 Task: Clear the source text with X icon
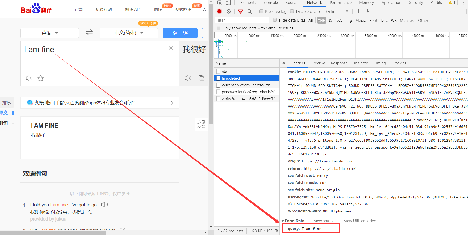tap(171, 48)
